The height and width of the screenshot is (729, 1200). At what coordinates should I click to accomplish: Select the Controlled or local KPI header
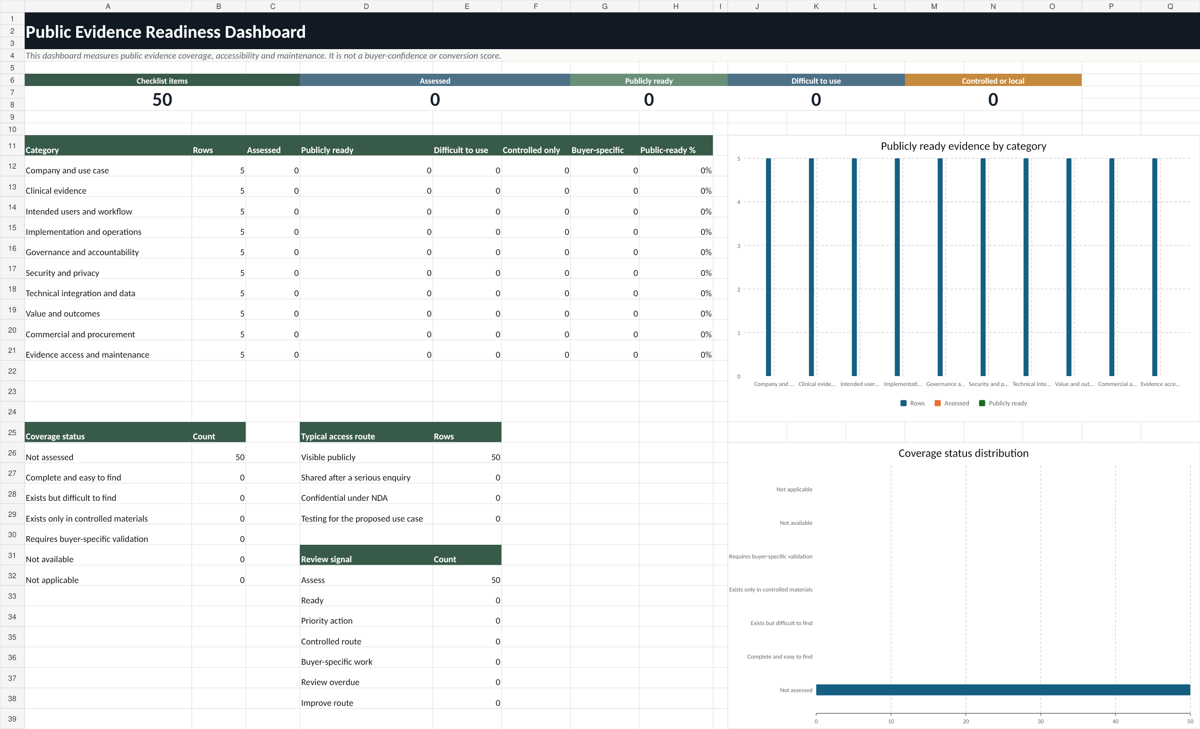(993, 80)
